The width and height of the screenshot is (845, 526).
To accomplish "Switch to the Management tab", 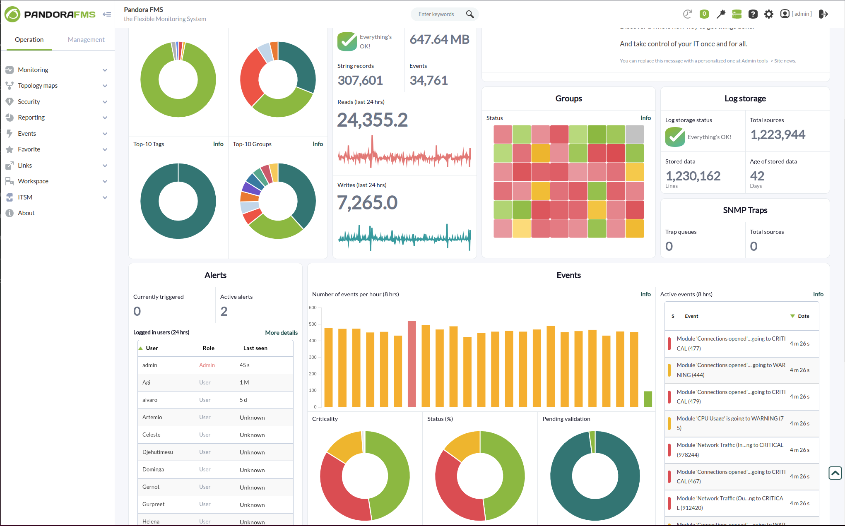I will click(85, 39).
